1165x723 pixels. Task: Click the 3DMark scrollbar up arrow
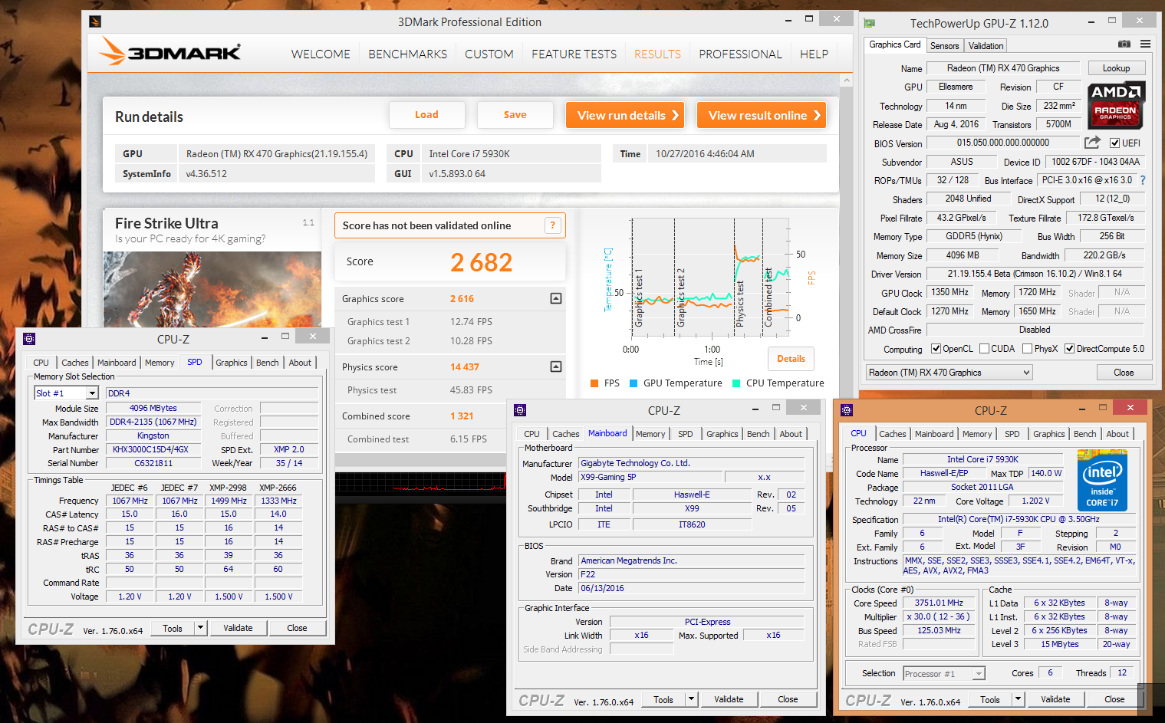click(847, 80)
